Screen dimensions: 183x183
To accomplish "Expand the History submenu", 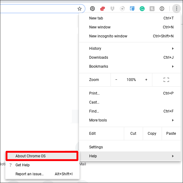I will pyautogui.click(x=130, y=49).
